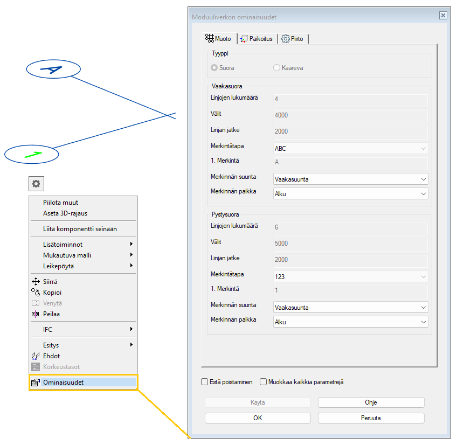Choose Aseta 3D-rajaus menu entry

point(84,213)
